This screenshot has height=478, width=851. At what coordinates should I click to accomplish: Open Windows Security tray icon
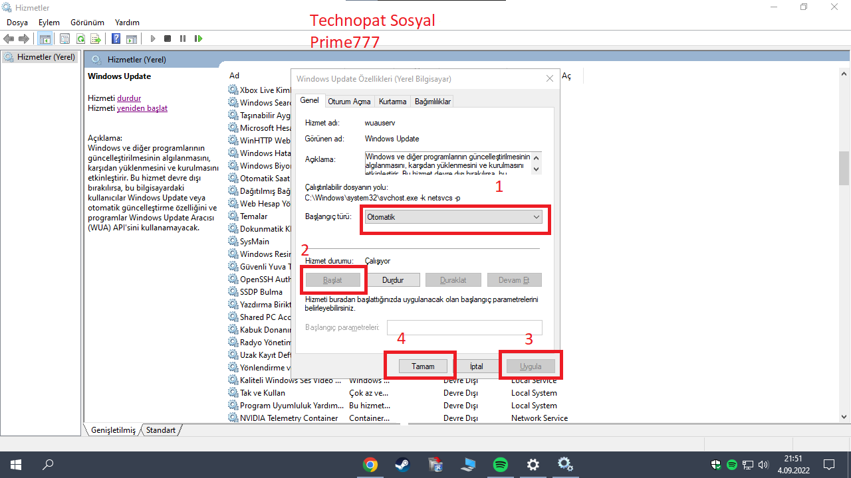tap(717, 465)
